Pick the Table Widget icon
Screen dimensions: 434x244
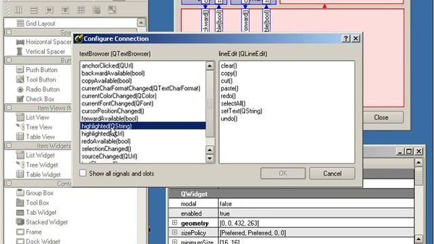[20, 174]
